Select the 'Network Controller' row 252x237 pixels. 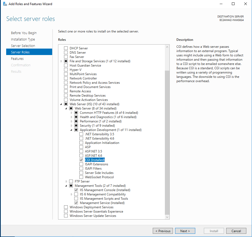(83, 78)
